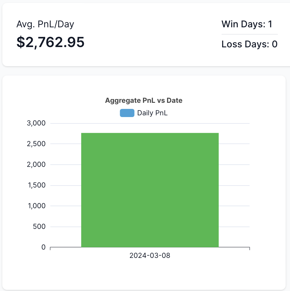Click the 0 y-axis tick label
This screenshot has width=290, height=291.
(x=43, y=247)
